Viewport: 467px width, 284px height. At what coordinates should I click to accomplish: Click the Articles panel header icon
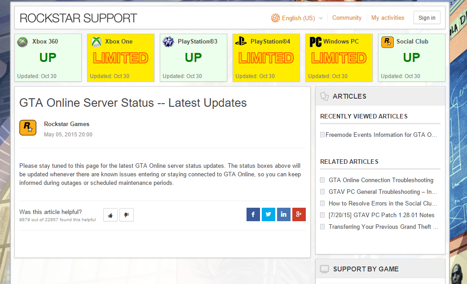[x=324, y=96]
